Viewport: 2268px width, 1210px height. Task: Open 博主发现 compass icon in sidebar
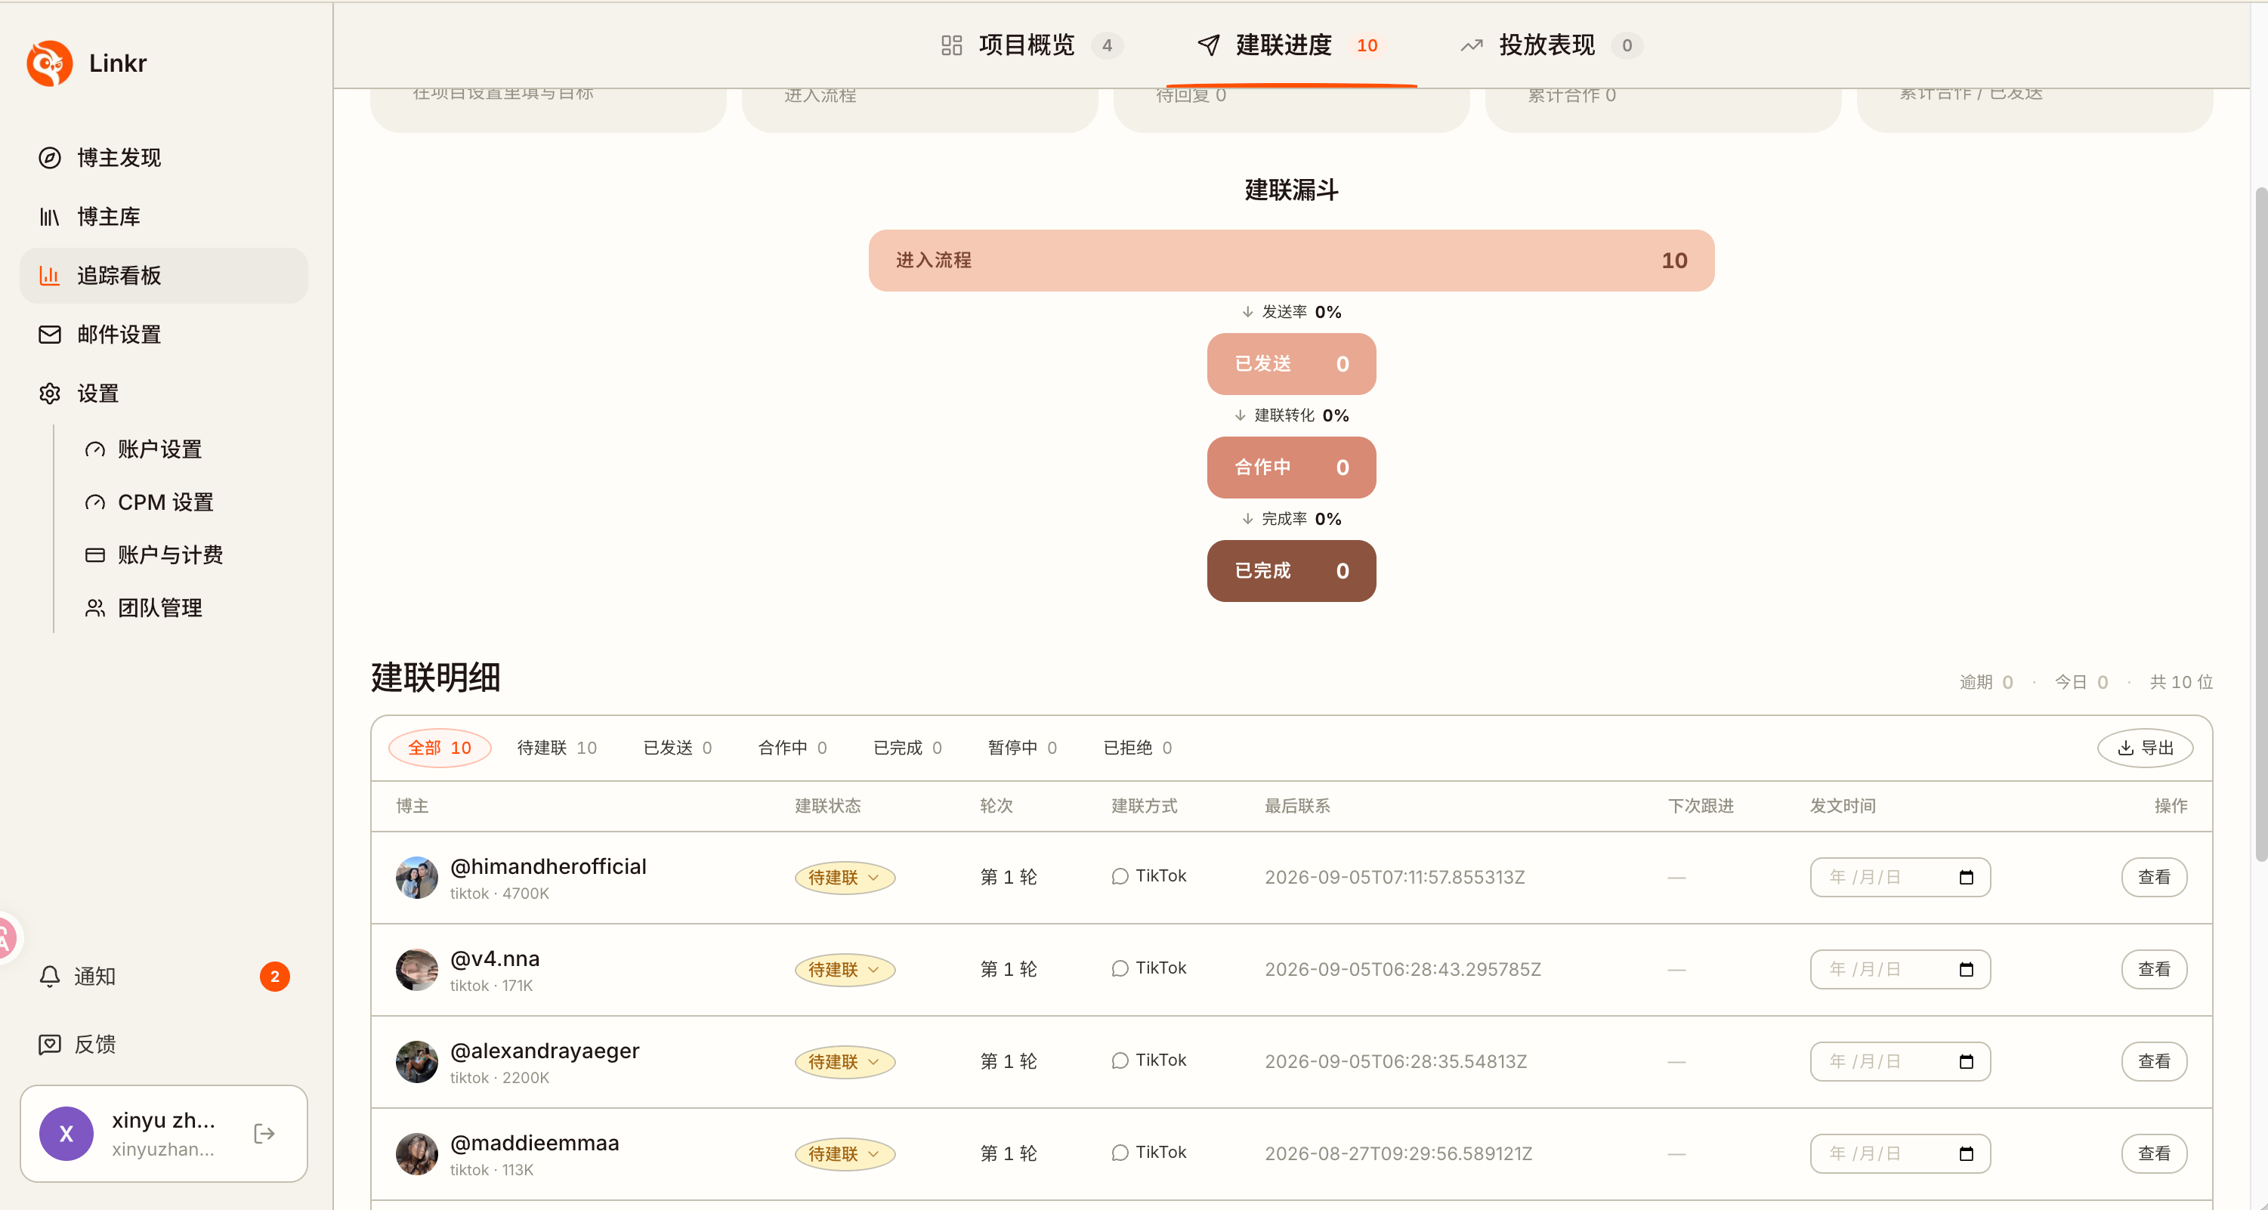click(49, 158)
